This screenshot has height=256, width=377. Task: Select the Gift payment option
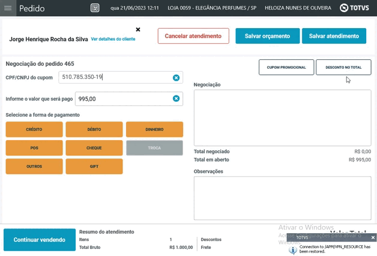coord(94,166)
